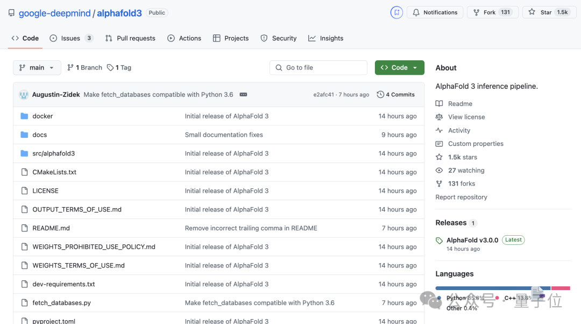This screenshot has width=581, height=324.
Task: Click the Readme book icon in About
Action: click(x=439, y=103)
